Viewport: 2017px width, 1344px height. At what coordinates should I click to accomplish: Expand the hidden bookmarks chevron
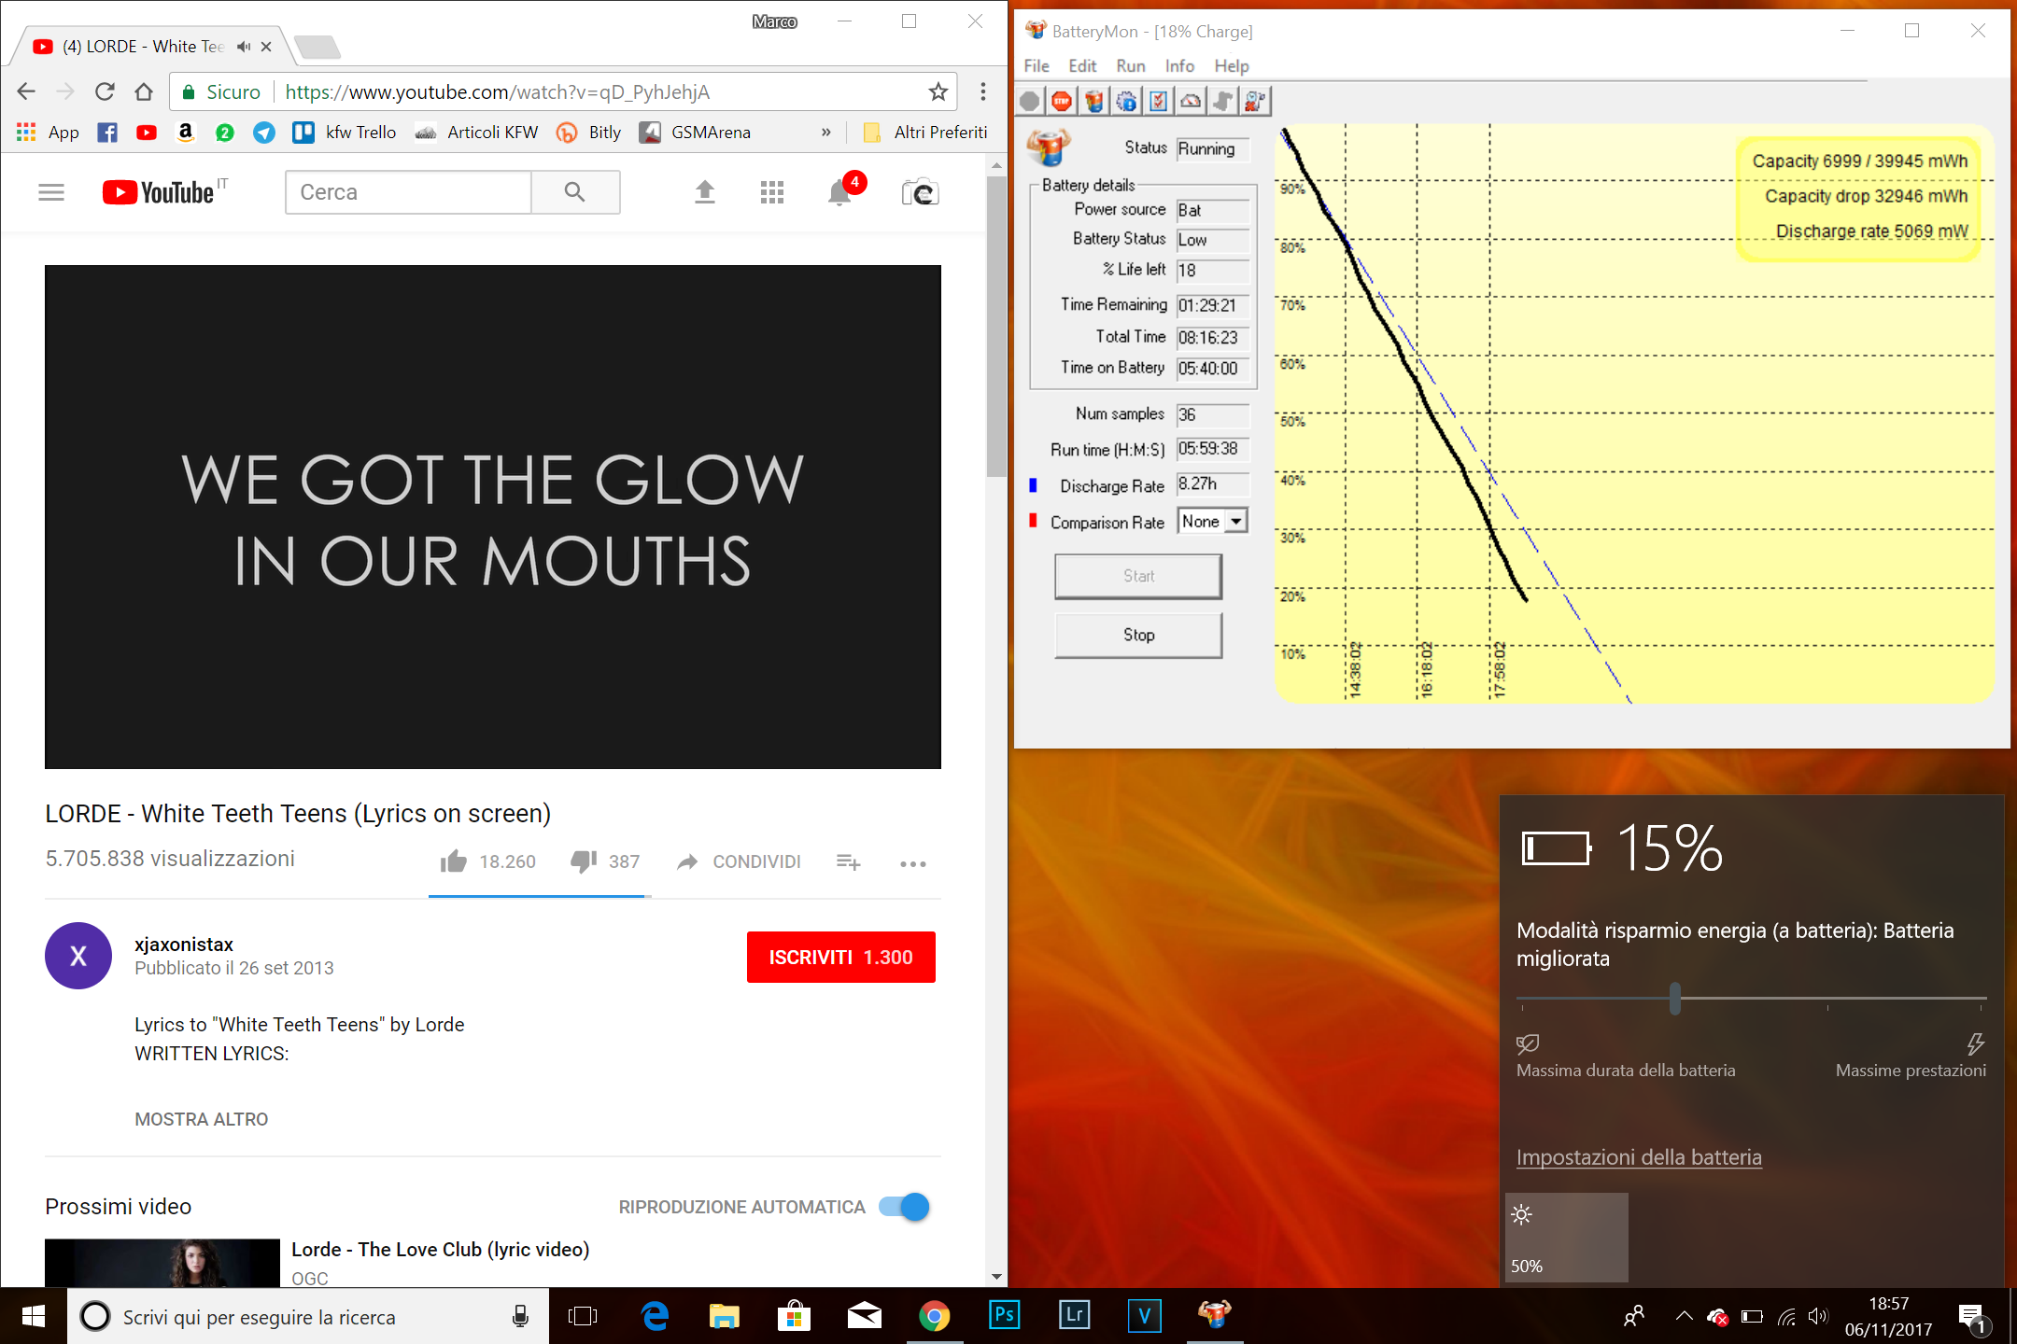[825, 133]
